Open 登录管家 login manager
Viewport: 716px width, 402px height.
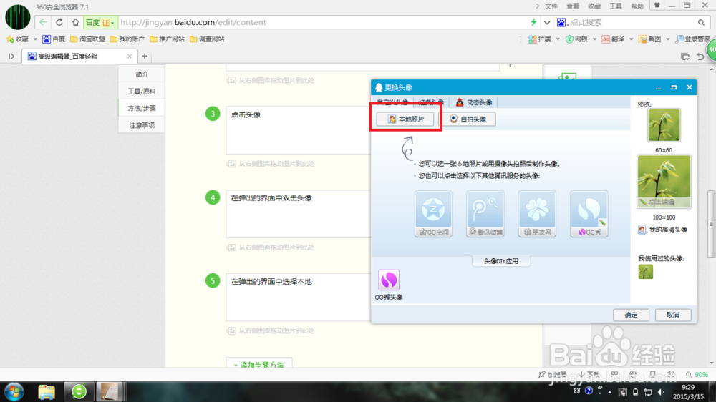click(692, 39)
